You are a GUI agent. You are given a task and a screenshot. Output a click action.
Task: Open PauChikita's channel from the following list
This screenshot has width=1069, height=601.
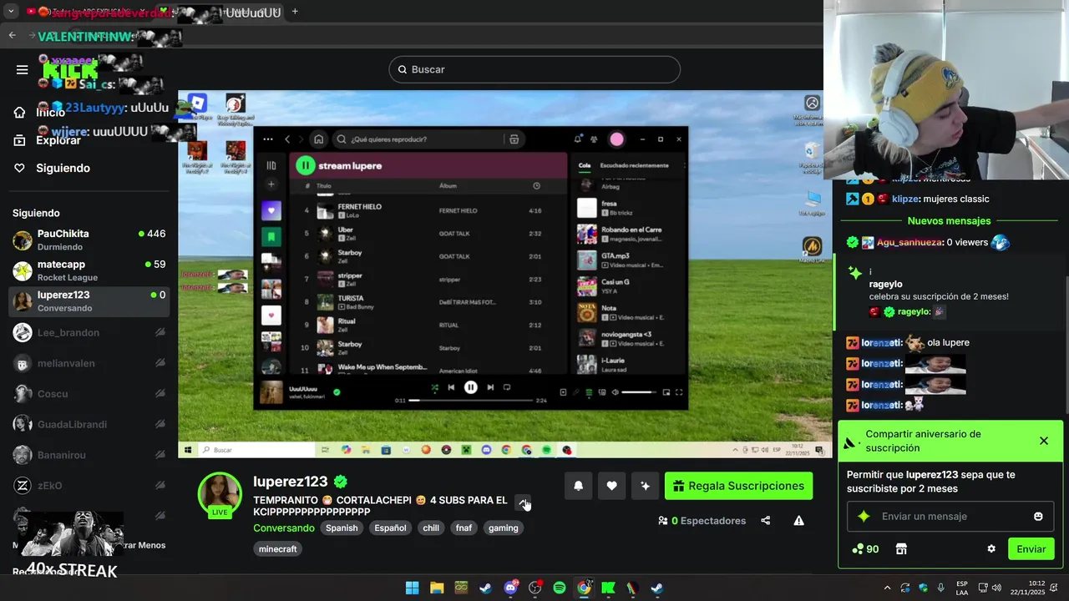click(89, 240)
